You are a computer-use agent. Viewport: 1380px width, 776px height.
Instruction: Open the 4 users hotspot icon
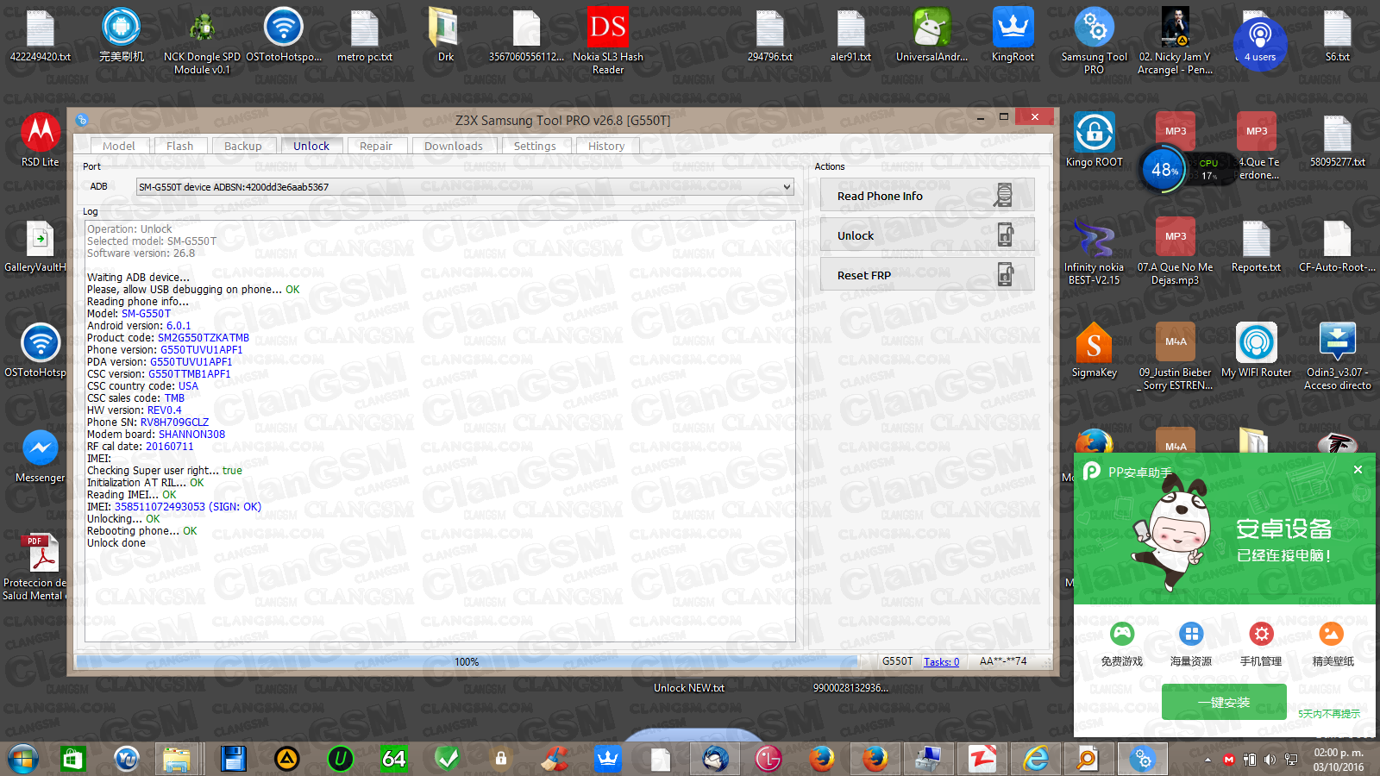coord(1259,42)
